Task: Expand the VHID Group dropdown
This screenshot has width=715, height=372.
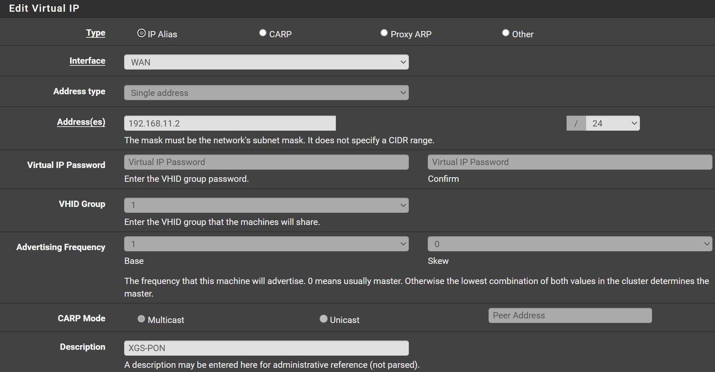Action: pos(266,205)
